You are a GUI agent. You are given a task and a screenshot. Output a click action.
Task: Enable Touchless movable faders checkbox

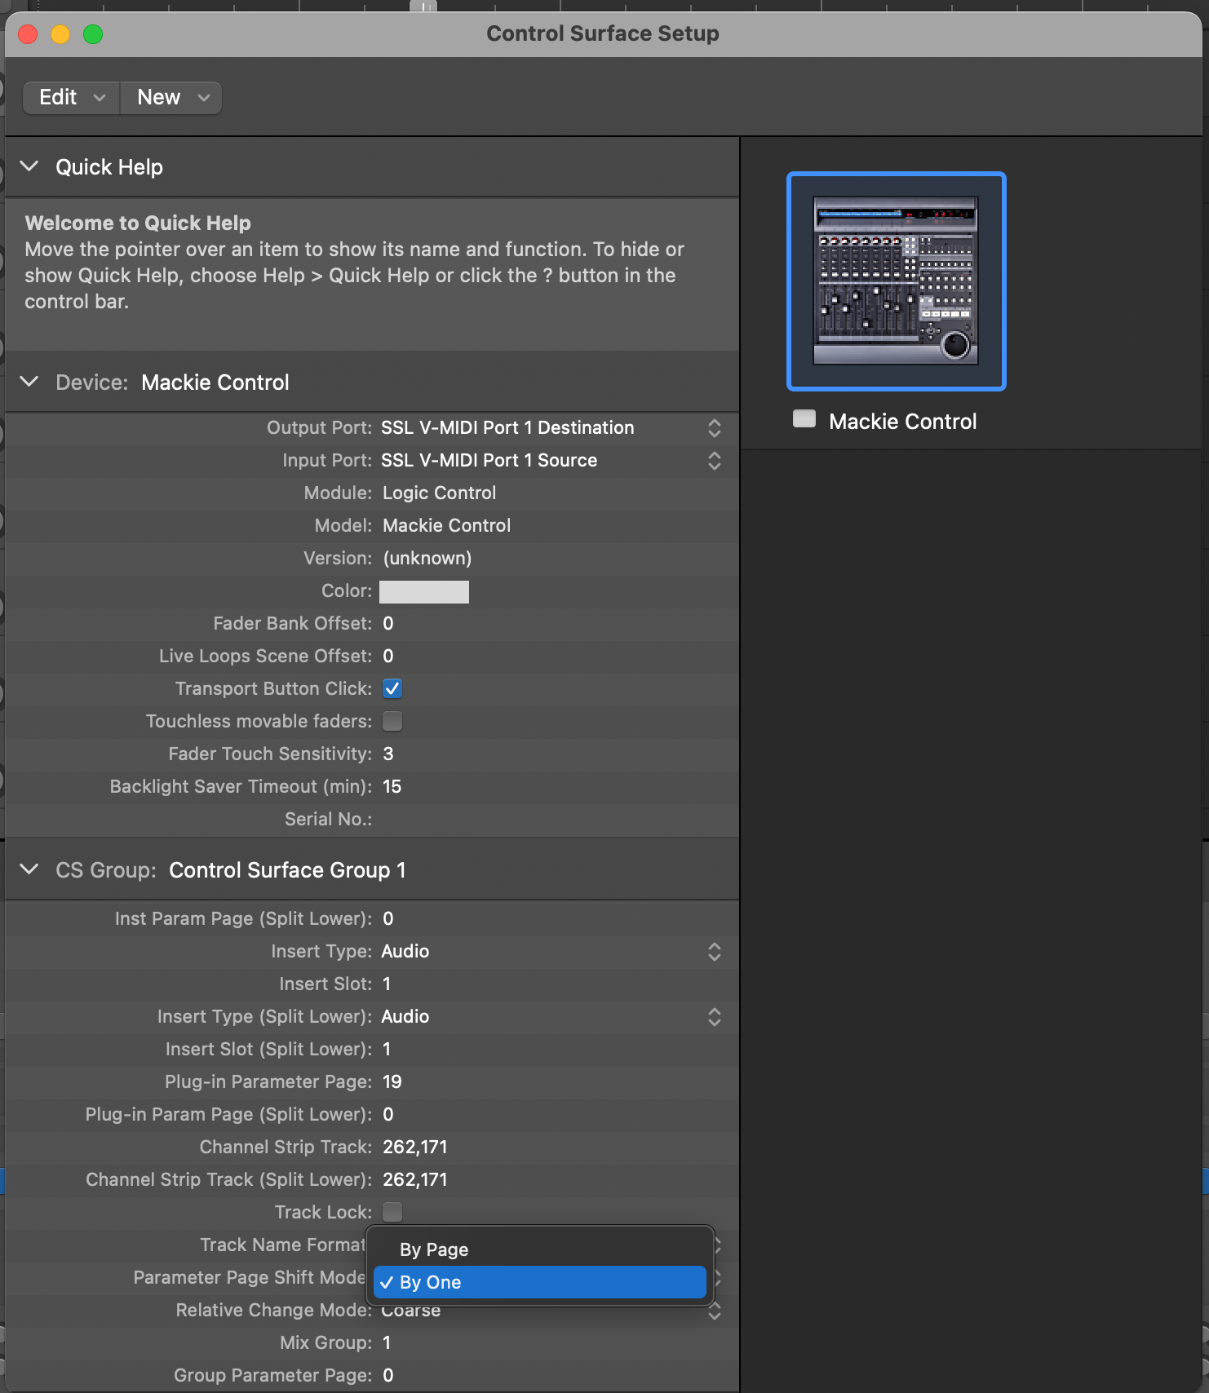pyautogui.click(x=392, y=721)
